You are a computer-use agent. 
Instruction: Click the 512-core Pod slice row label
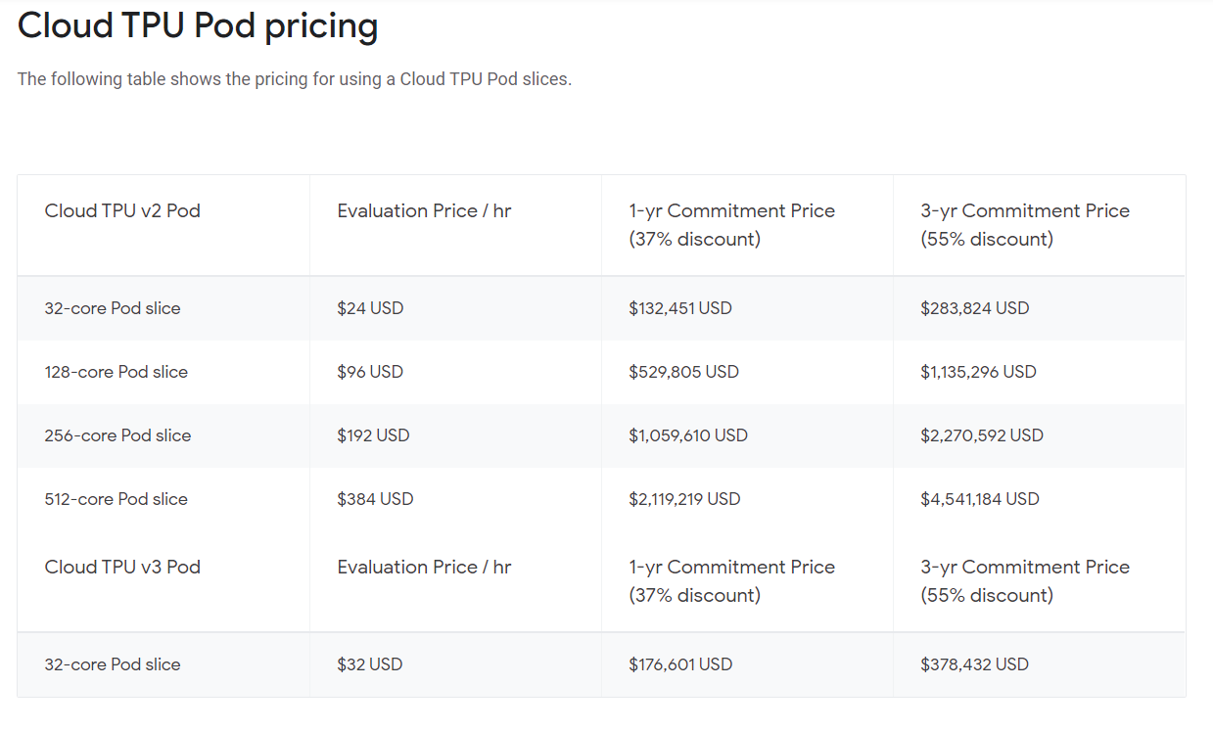(x=116, y=499)
